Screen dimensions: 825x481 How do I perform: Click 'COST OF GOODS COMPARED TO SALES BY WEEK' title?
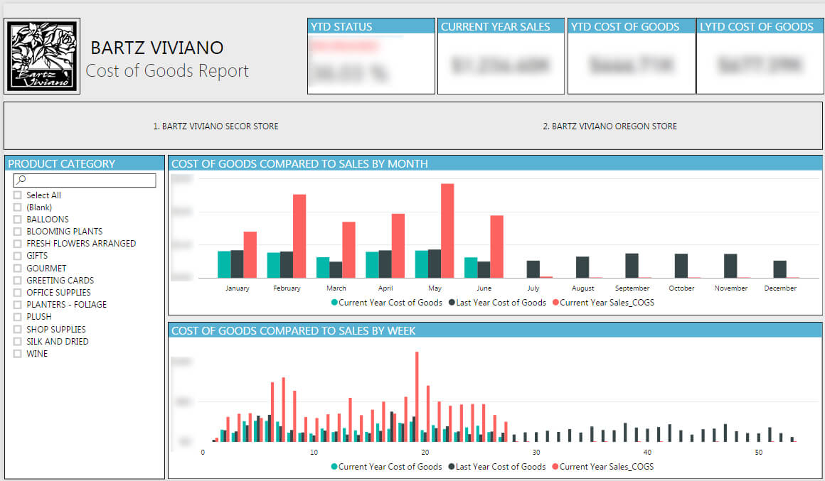pos(294,330)
